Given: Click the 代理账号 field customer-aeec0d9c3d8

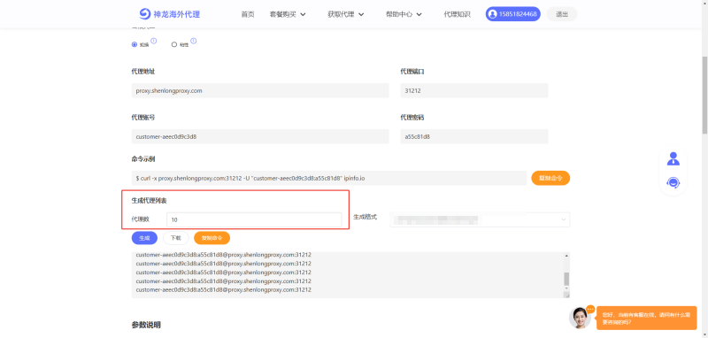Looking at the screenshot, I should coord(260,136).
